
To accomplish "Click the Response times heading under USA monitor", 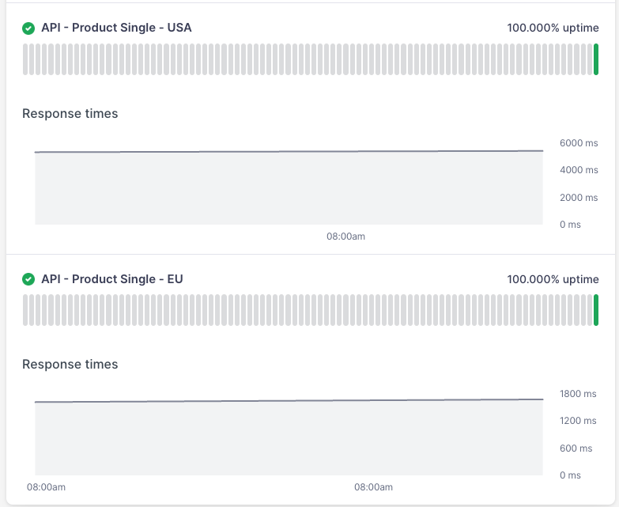I will (70, 114).
